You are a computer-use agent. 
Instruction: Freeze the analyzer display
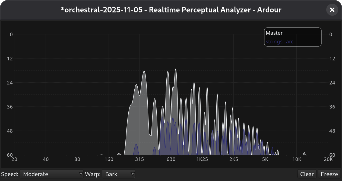329,174
